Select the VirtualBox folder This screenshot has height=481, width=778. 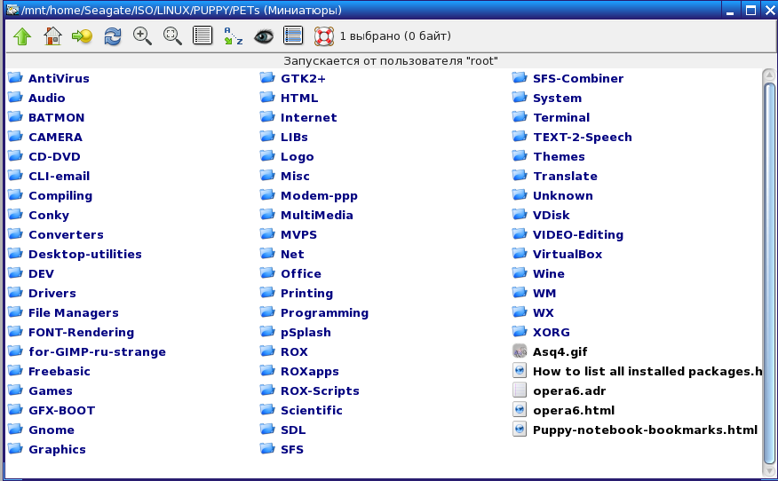tap(567, 254)
